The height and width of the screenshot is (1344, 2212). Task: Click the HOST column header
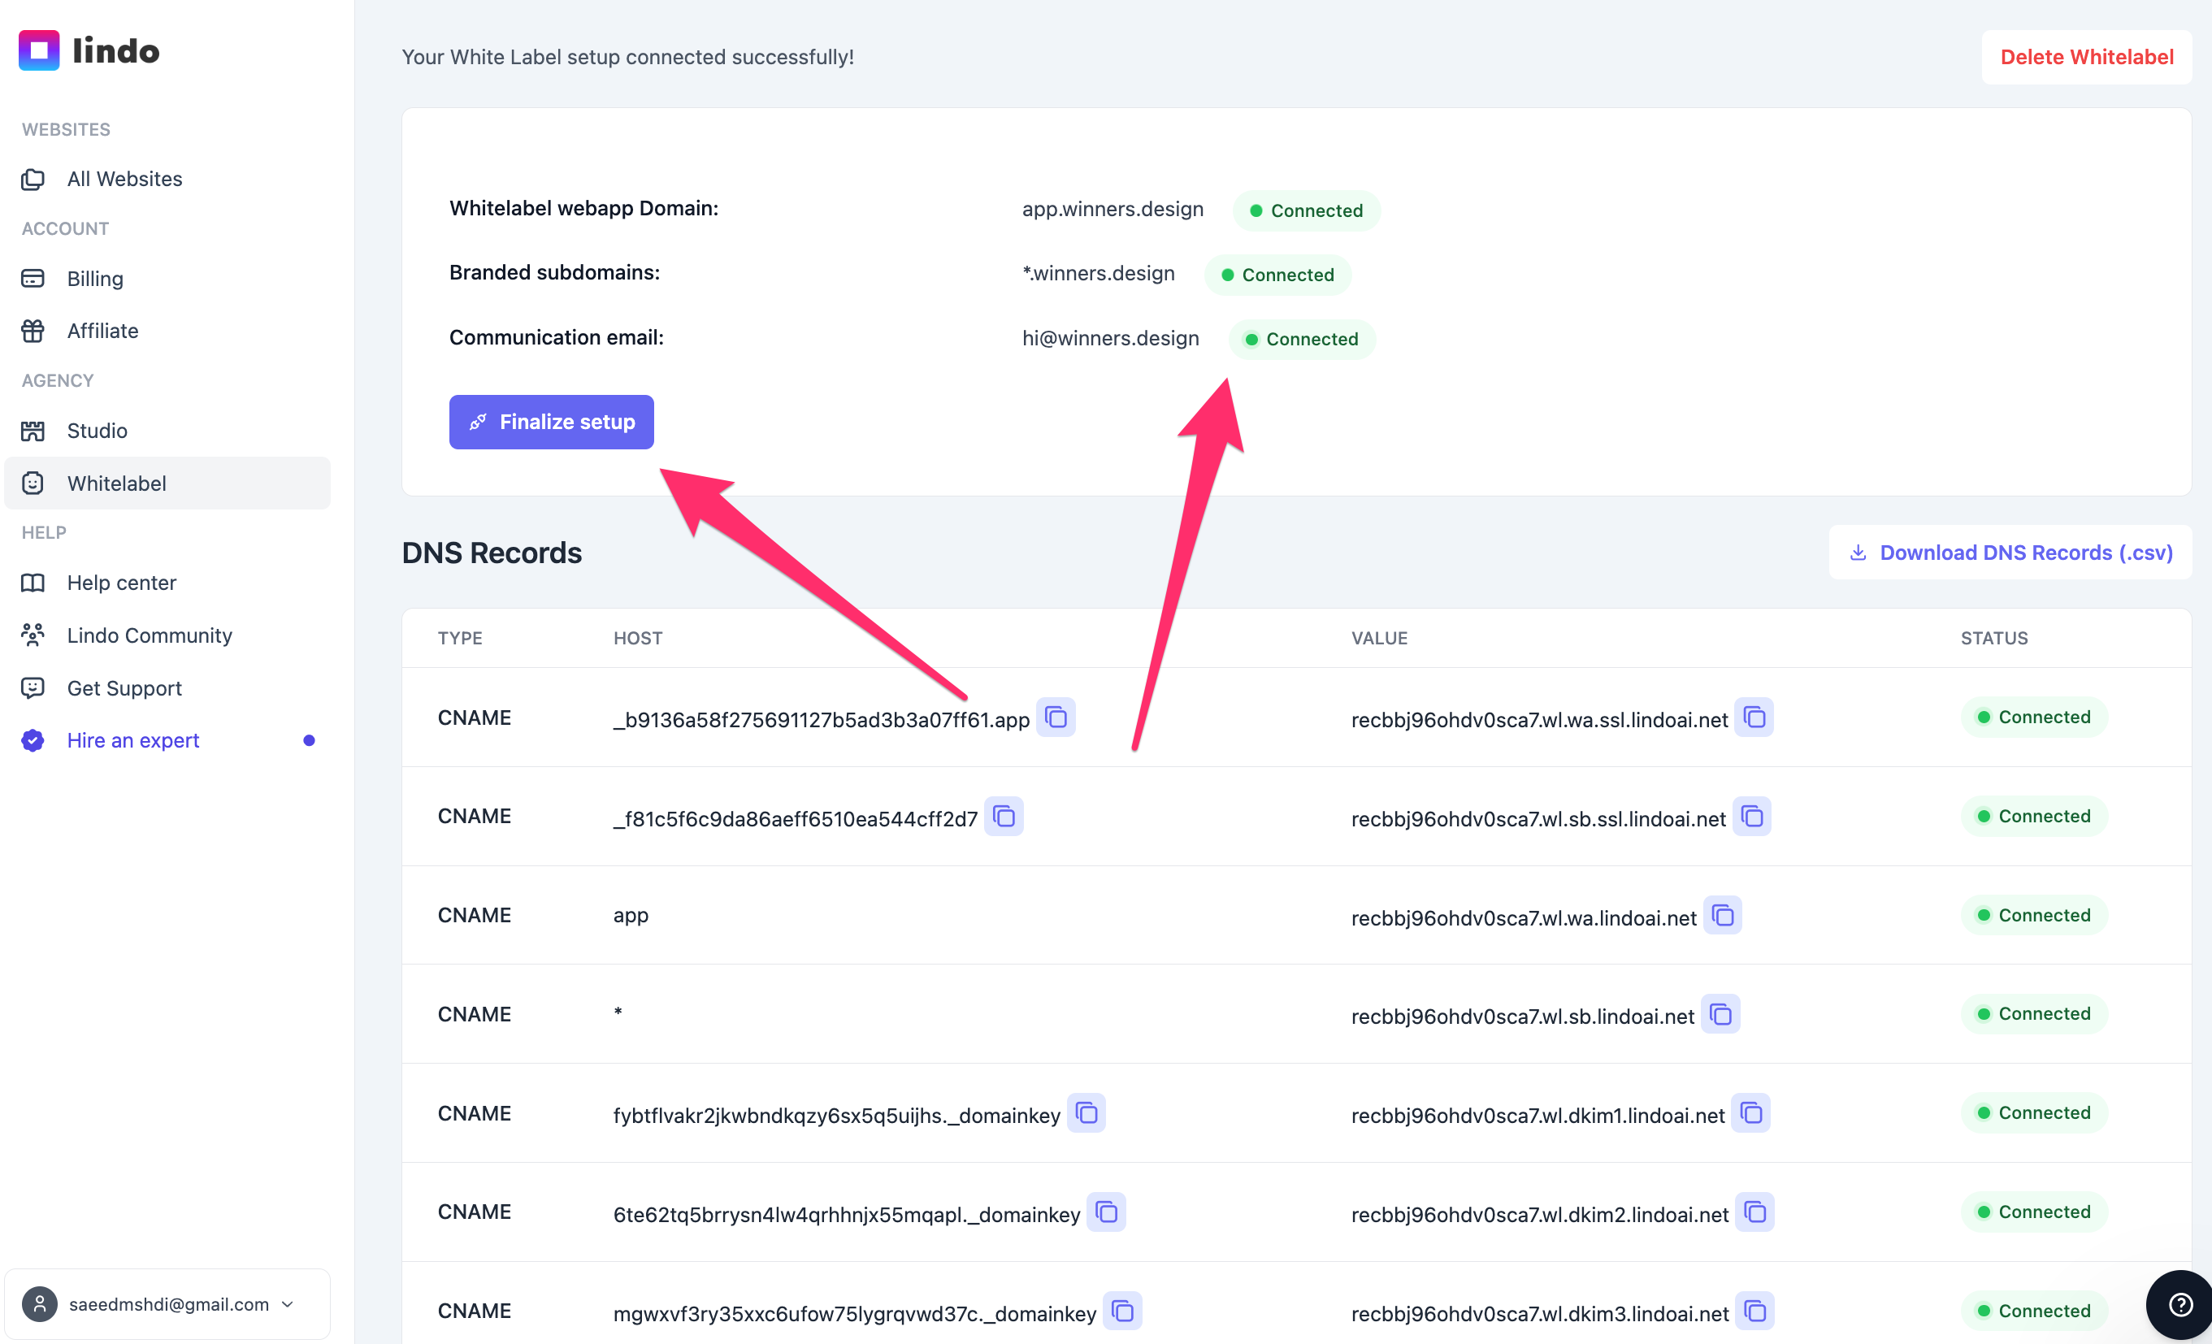(x=638, y=639)
